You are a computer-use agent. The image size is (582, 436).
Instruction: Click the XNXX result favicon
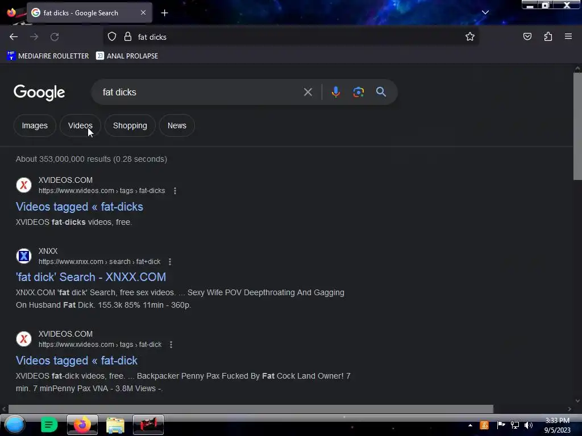click(x=24, y=256)
